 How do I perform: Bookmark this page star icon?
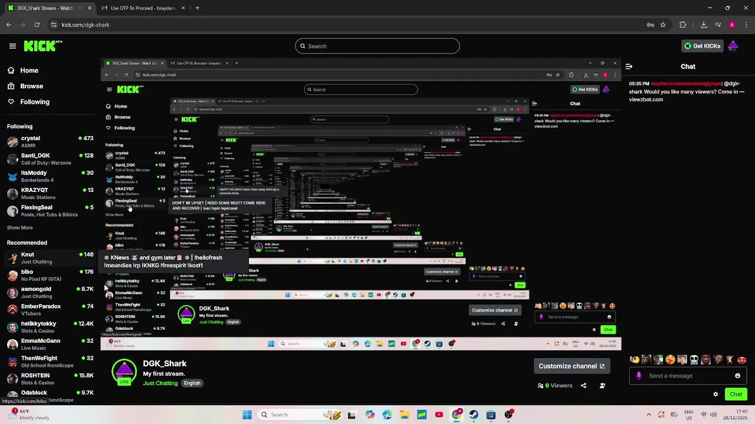pyautogui.click(x=663, y=25)
